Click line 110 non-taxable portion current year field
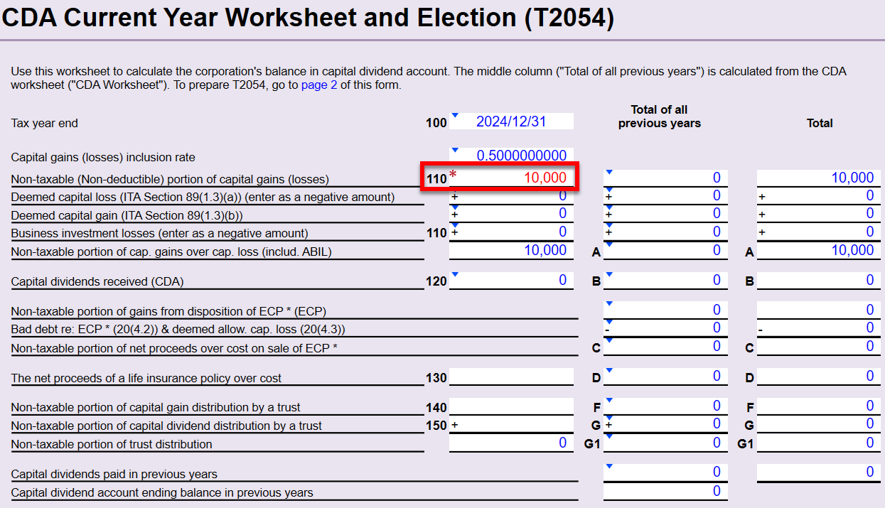This screenshot has width=885, height=508. tap(511, 178)
